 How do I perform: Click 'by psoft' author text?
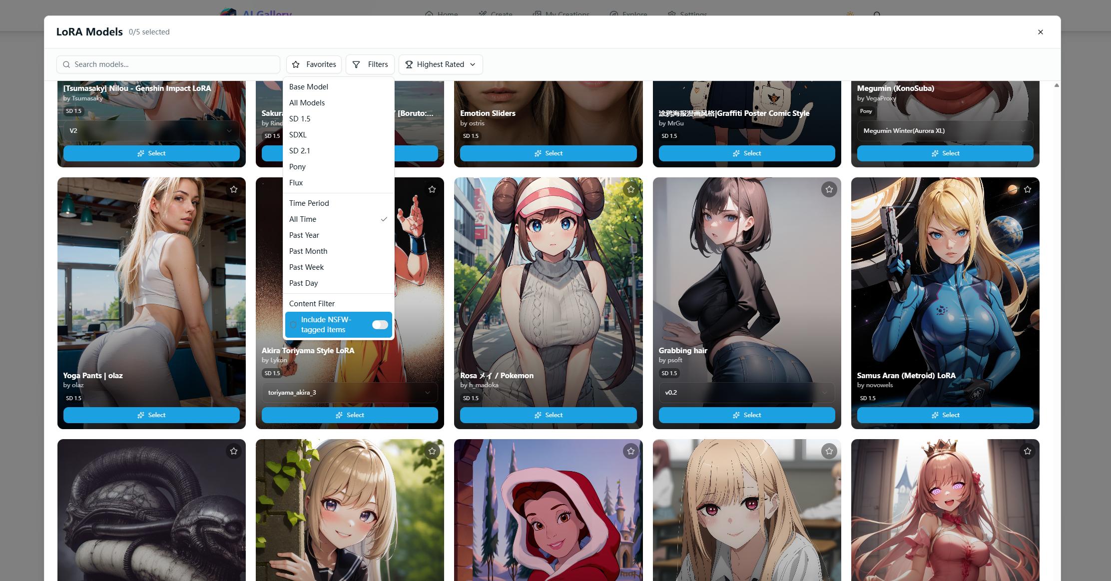click(x=670, y=360)
